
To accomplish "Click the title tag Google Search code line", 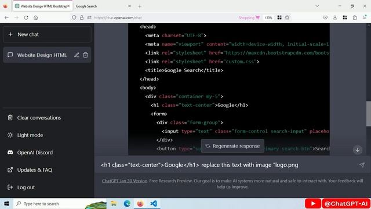I will (x=184, y=70).
